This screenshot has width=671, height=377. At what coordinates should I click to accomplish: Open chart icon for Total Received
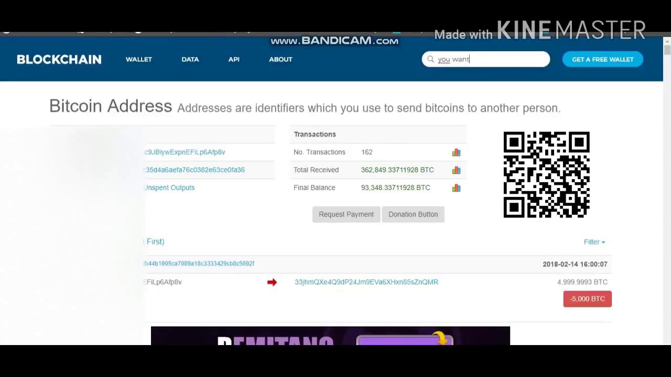456,170
